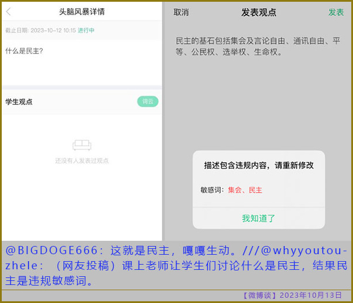Click the empty sofa placeholder icon
353x303 pixels.
(82, 145)
